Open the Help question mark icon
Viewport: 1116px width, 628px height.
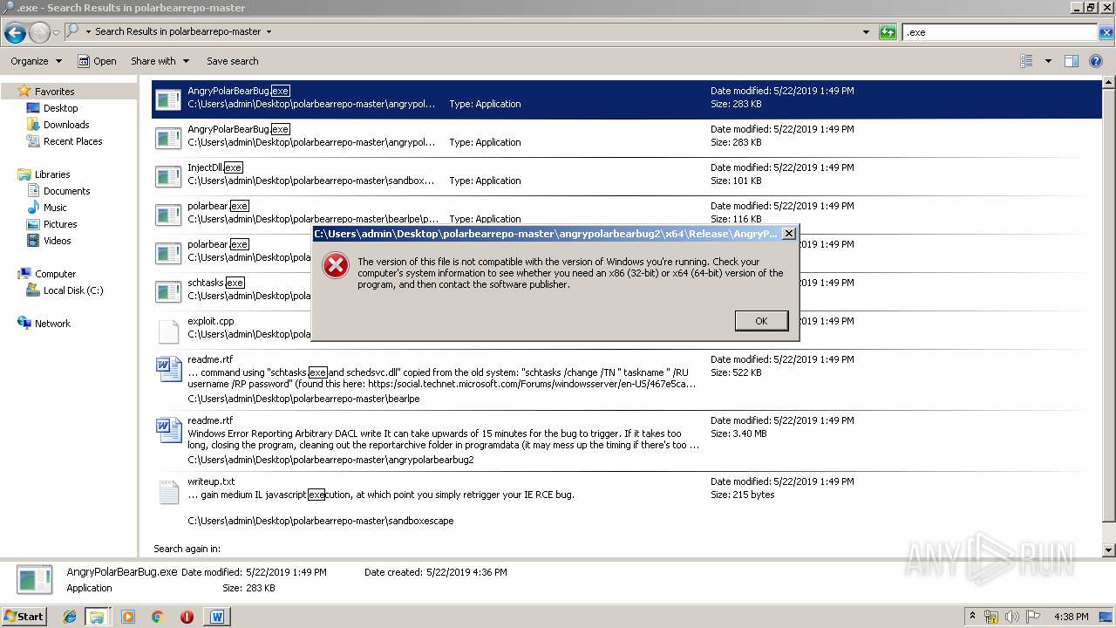click(x=1097, y=61)
